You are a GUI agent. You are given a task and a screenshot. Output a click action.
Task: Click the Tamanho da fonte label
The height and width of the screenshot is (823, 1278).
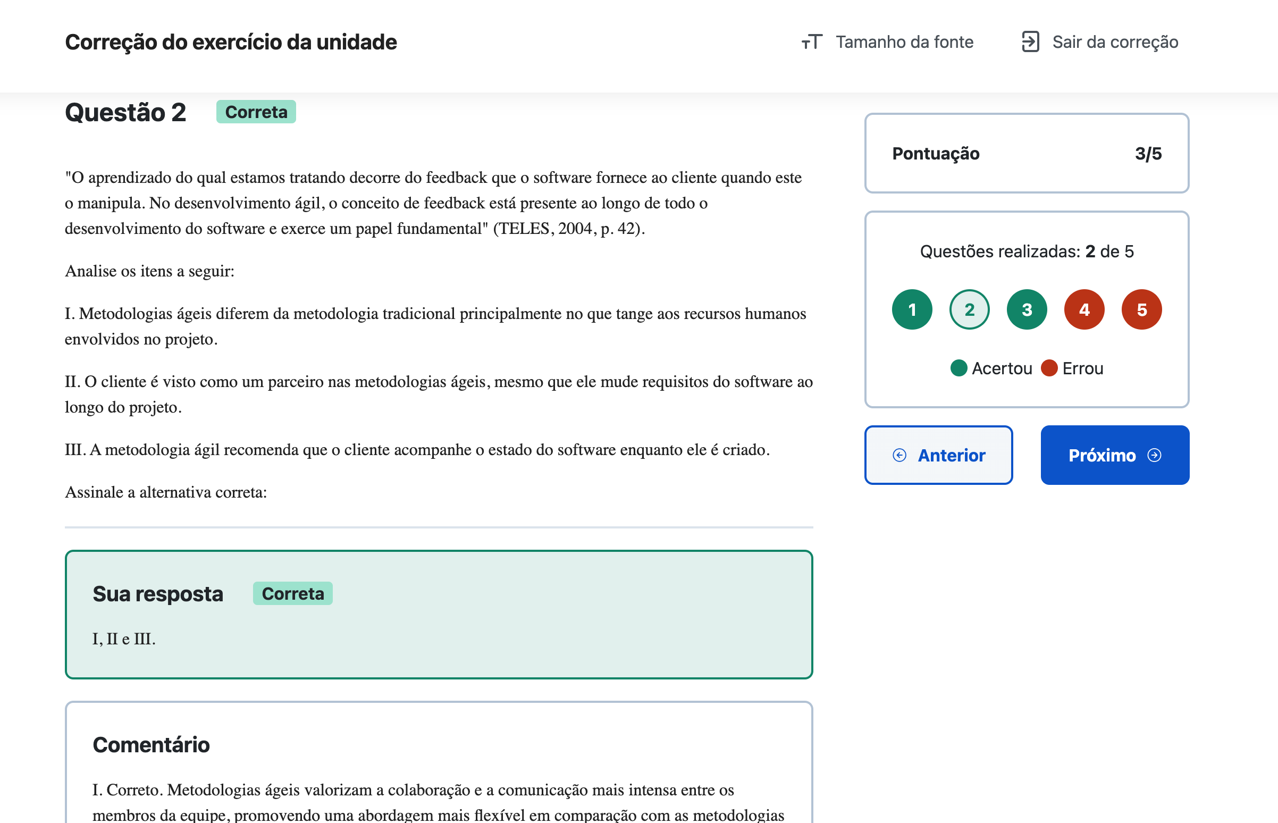[x=904, y=41]
